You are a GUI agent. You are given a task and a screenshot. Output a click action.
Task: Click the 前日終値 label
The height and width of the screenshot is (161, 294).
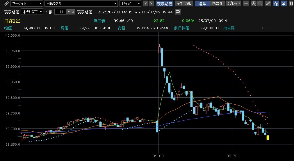pos(182,28)
